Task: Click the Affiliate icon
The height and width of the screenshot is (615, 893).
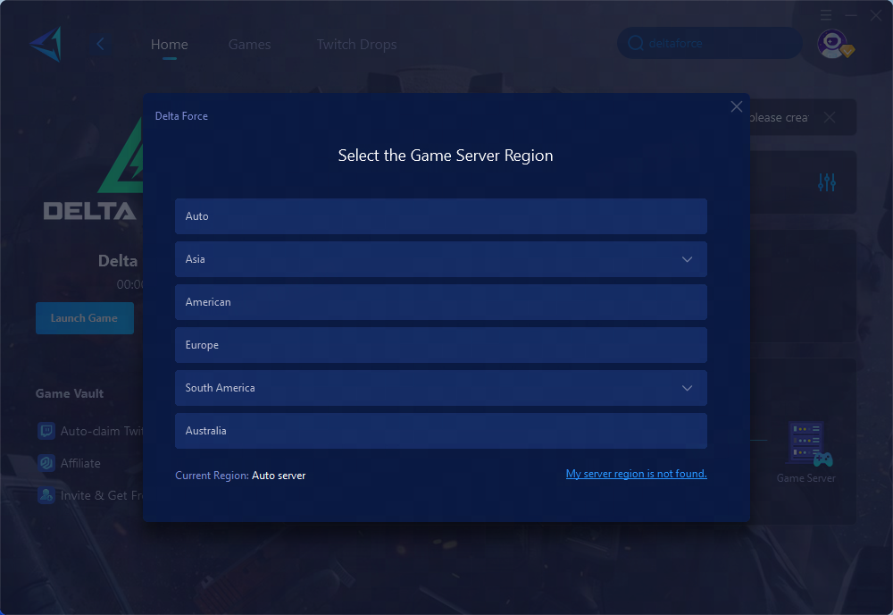Action: (x=46, y=463)
